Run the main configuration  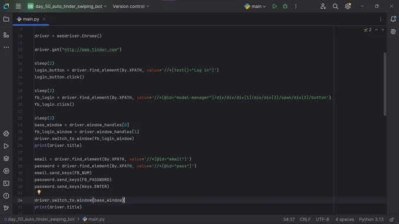tap(275, 6)
